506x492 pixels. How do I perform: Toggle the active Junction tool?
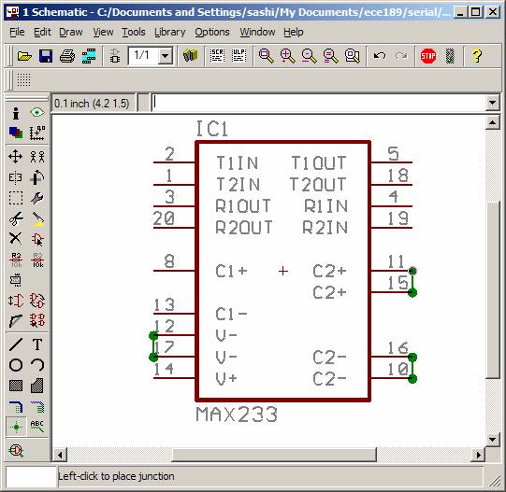click(x=16, y=427)
